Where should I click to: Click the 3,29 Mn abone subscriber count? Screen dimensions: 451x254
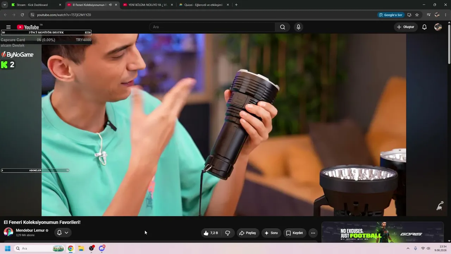(25, 235)
